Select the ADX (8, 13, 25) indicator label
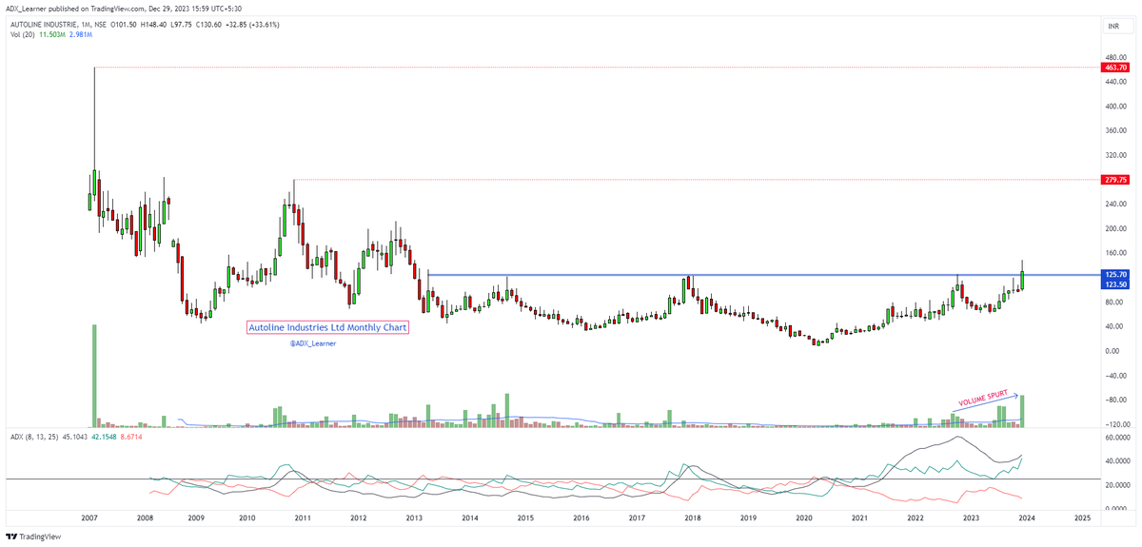 (x=32, y=436)
